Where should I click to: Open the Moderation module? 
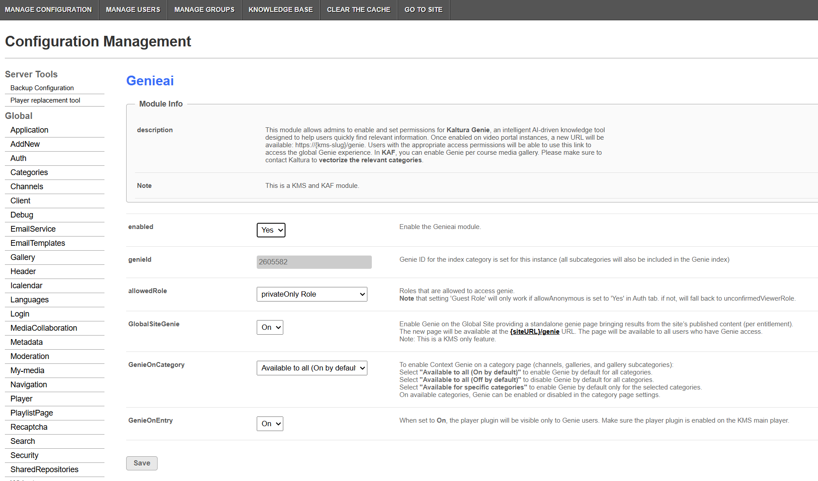(x=30, y=356)
